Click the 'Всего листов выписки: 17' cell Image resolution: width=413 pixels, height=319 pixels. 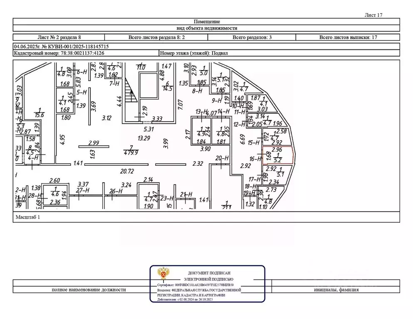348,37
